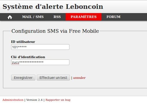This screenshot has height=107, width=147.
Task: Click the Système d'alerte Leboncoin heading
Action: (53, 7)
